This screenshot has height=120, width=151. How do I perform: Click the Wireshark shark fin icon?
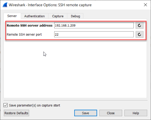(5, 5)
